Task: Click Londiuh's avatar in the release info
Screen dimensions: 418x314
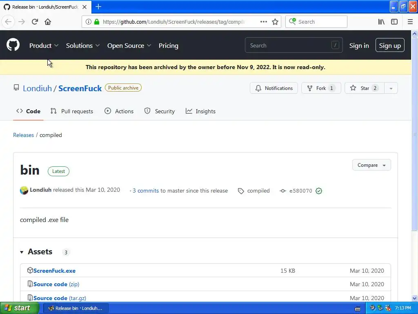Action: [x=24, y=191]
